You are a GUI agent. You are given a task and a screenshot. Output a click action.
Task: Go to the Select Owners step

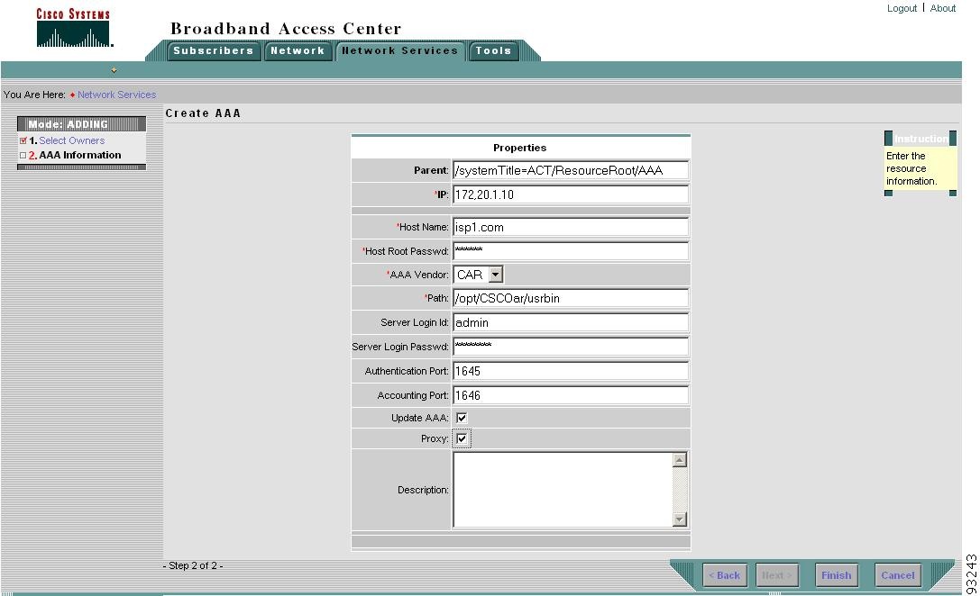[x=72, y=141]
